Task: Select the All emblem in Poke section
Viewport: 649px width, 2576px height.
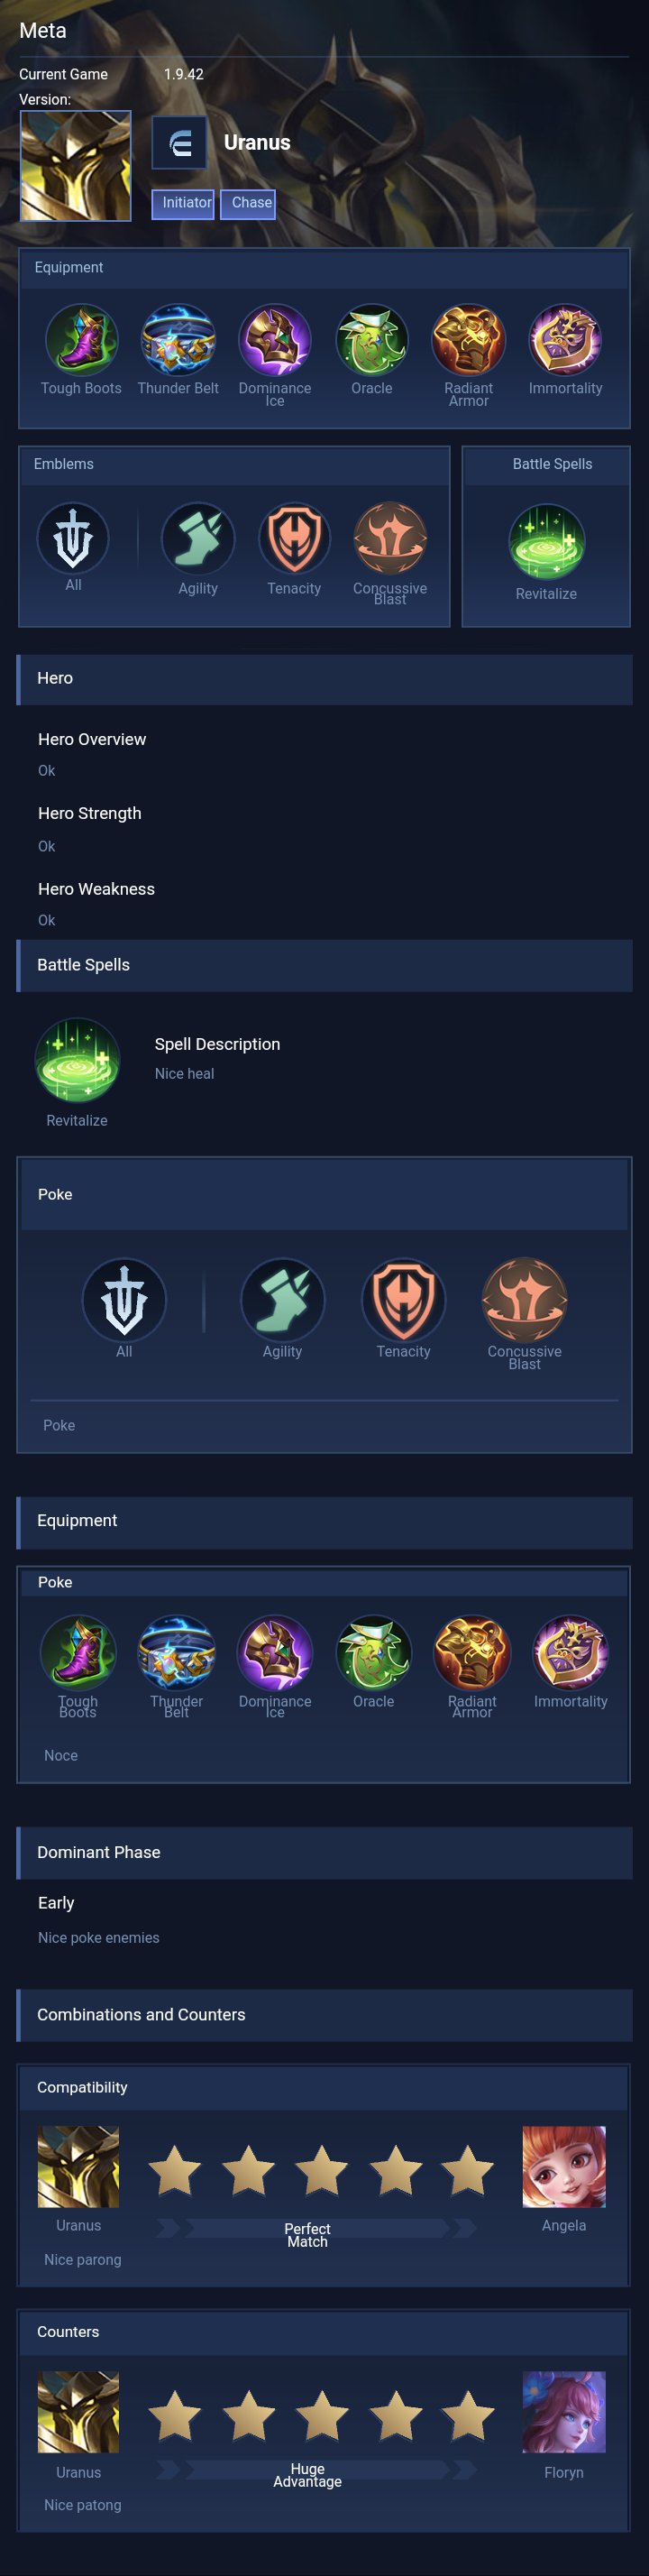Action: [x=124, y=1299]
